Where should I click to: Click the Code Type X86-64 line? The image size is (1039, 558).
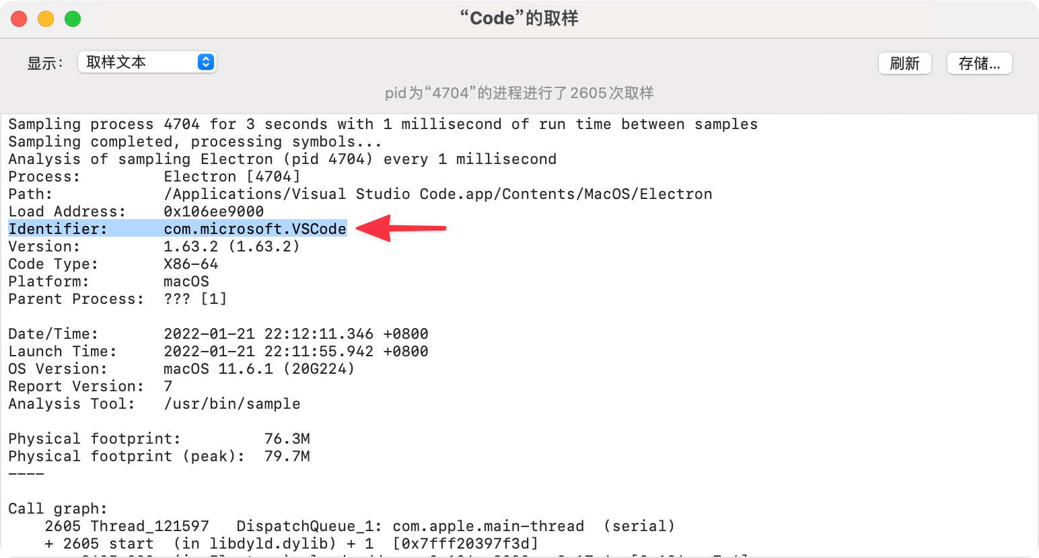[113, 264]
